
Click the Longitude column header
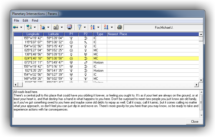point(33,34)
